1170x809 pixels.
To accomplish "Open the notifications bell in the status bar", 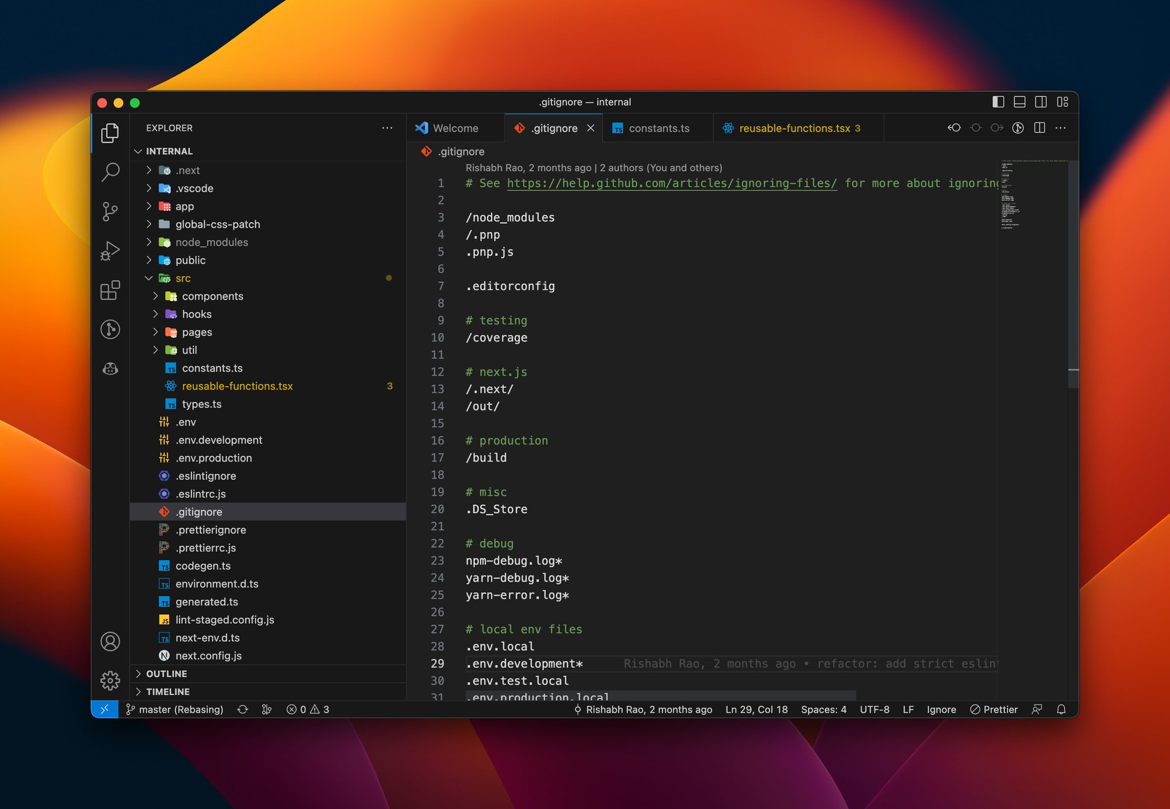I will 1061,709.
